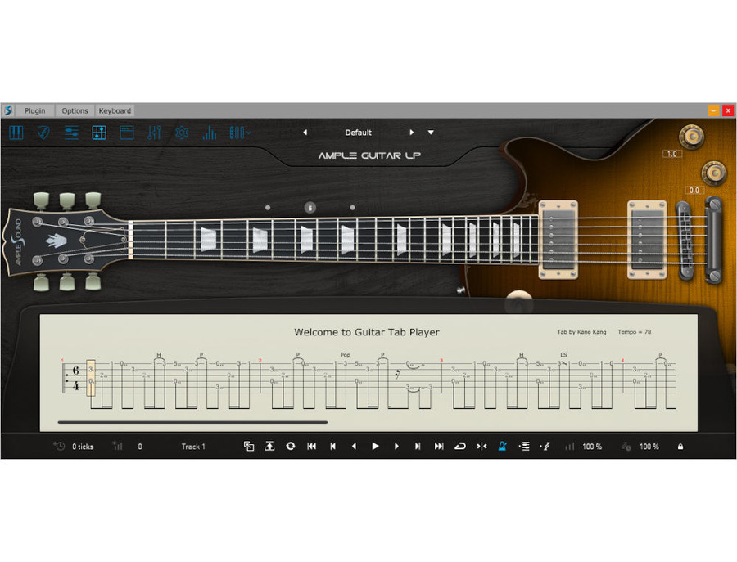Image resolution: width=737 pixels, height=562 pixels.
Task: Click the Default preset name
Action: 358,133
